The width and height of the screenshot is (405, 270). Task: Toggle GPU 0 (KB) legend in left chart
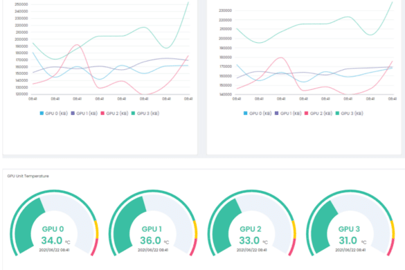(x=54, y=113)
